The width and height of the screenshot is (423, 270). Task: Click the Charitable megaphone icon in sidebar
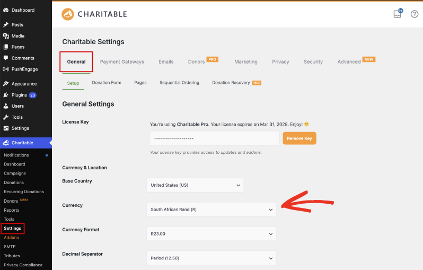tap(6, 143)
